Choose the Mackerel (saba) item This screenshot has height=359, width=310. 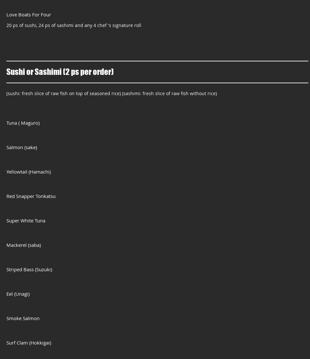click(x=23, y=245)
